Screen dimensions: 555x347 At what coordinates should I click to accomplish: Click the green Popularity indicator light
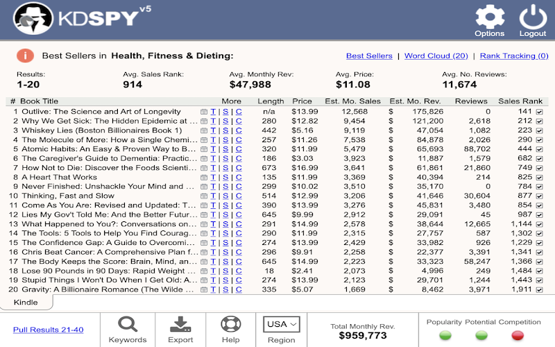click(445, 335)
